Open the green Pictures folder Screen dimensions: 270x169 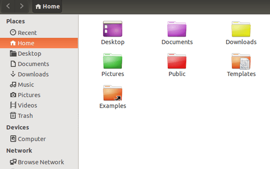(x=113, y=61)
